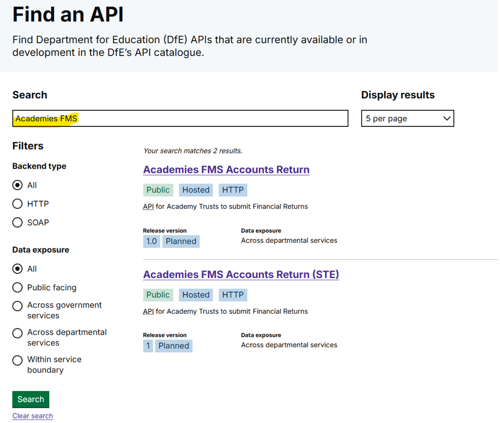Click 'Your search matches 2 results.' text
The width and height of the screenshot is (500, 423).
tap(193, 151)
